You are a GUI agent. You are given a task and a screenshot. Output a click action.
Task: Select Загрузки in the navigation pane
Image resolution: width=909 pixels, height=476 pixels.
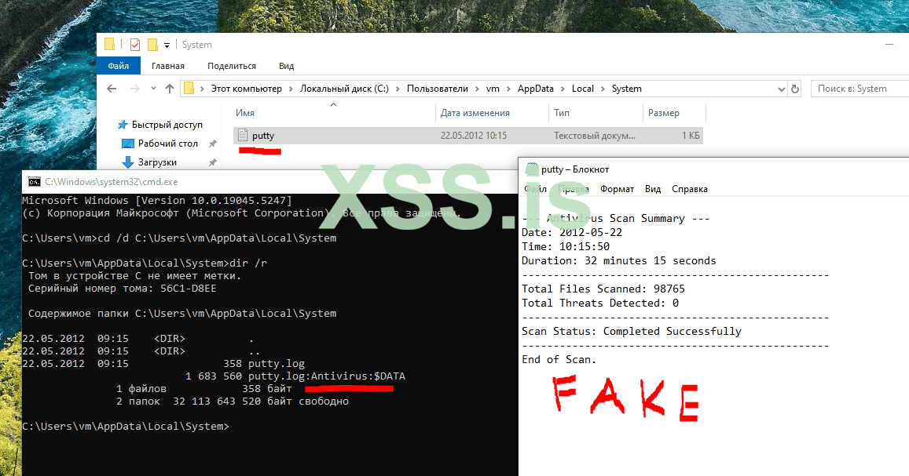coord(156,162)
